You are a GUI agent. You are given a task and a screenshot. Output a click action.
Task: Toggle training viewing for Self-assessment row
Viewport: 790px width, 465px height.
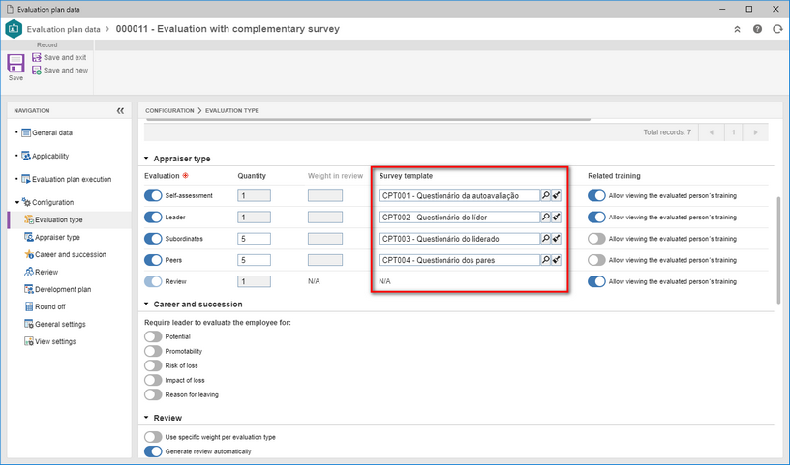[x=596, y=195]
